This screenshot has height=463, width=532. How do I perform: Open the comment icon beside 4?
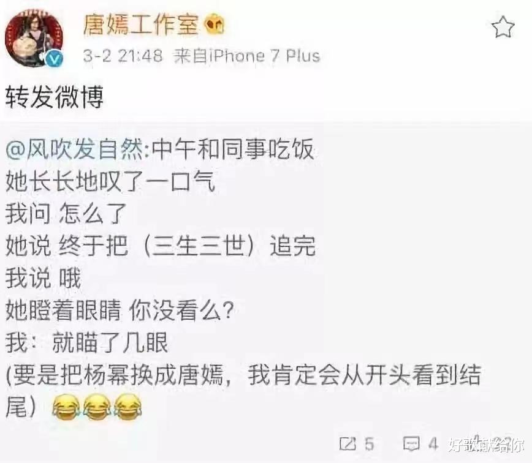411,443
